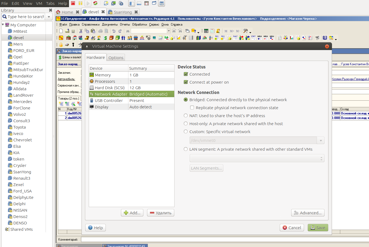The image size is (369, 247).
Task: Toggle Connect at power on checkbox
Action: [186, 82]
